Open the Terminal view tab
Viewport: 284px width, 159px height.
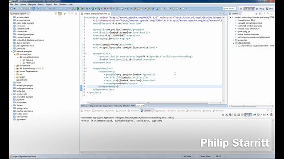218,111
